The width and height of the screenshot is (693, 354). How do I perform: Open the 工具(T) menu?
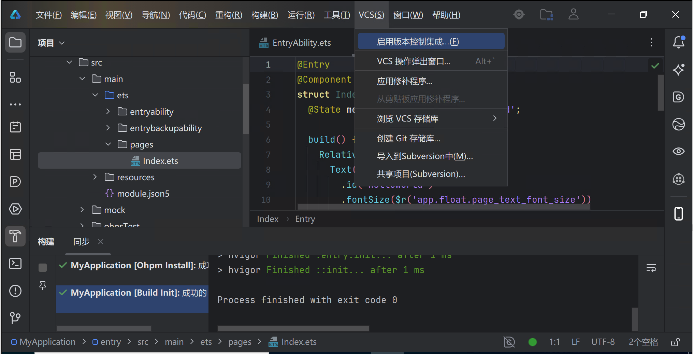tap(337, 15)
